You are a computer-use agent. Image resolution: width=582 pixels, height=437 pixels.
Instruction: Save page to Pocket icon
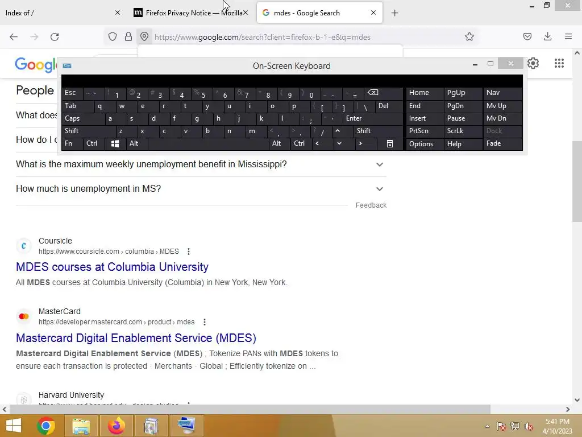[x=527, y=37]
